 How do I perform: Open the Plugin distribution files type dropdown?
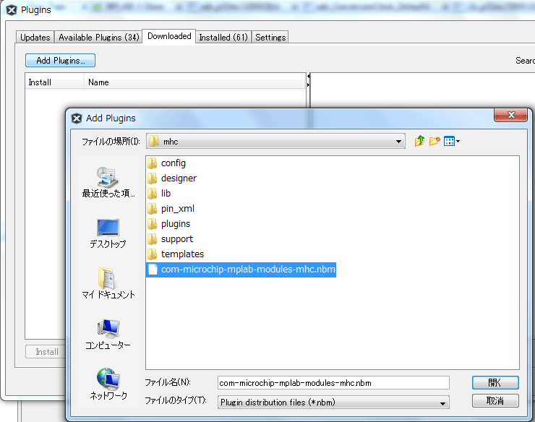click(x=442, y=402)
